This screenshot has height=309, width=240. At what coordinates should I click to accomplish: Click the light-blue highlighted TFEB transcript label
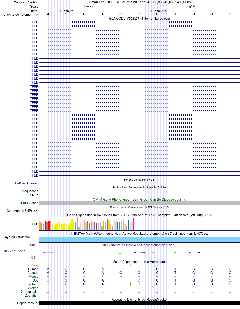pos(34,54)
